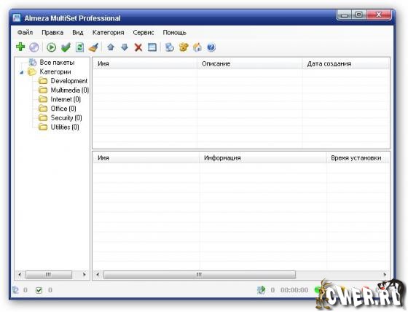Click the blue question mark help icon

pyautogui.click(x=211, y=47)
